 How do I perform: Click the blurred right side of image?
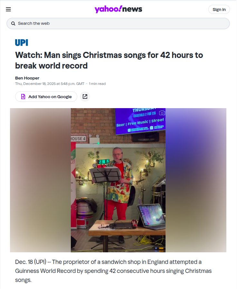tap(196, 180)
